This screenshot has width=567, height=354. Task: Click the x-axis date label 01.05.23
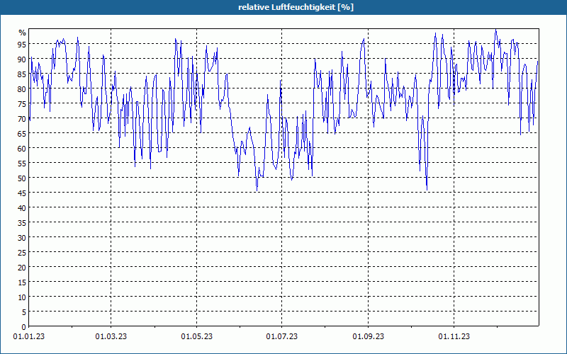click(197, 337)
